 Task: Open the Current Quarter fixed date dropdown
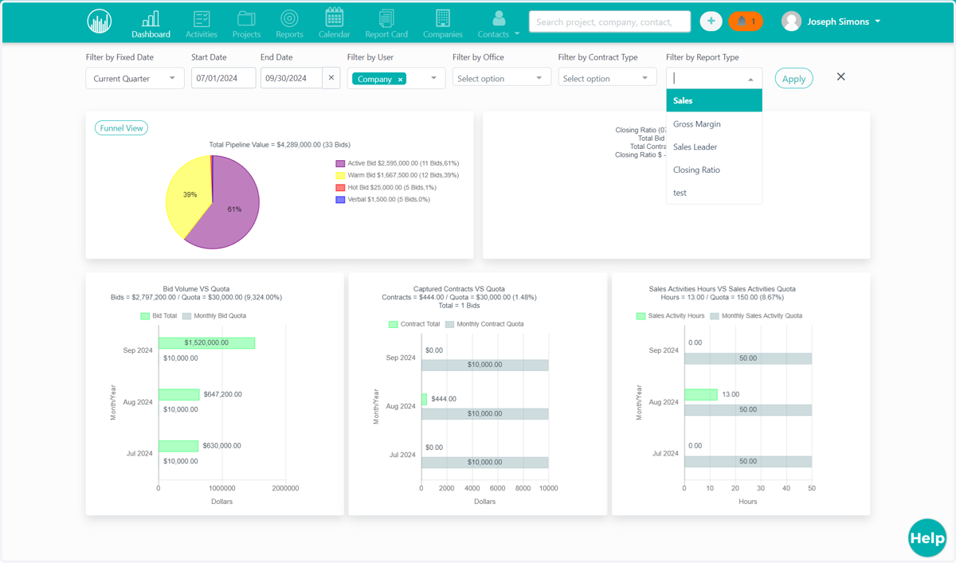[x=135, y=78]
